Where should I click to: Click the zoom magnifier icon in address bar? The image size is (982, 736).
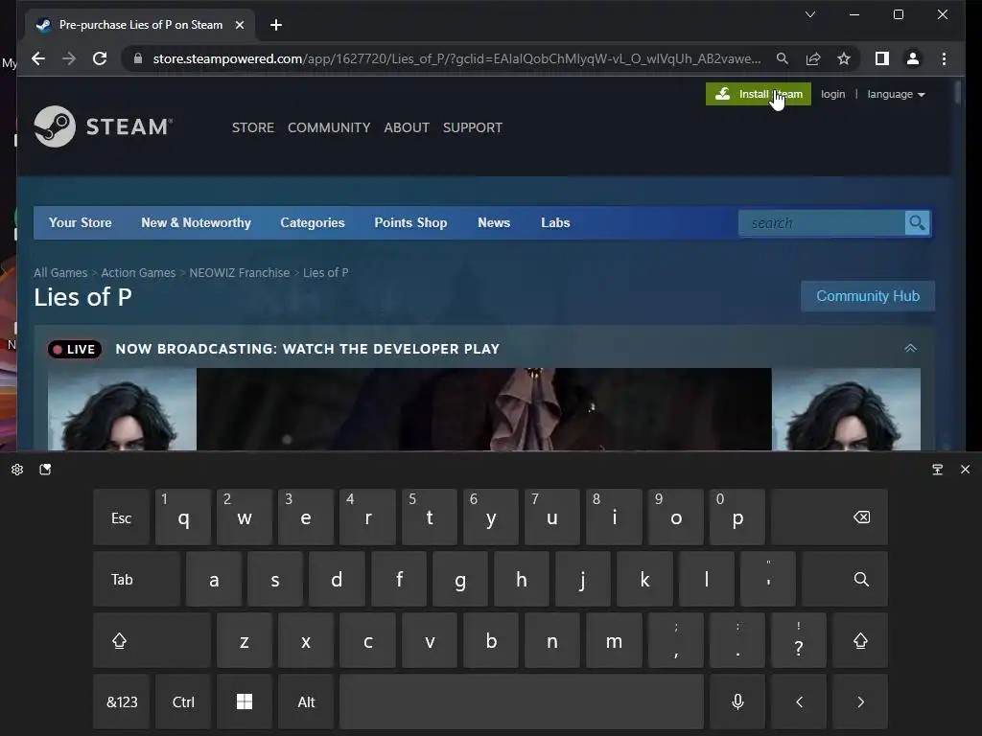[x=783, y=58]
